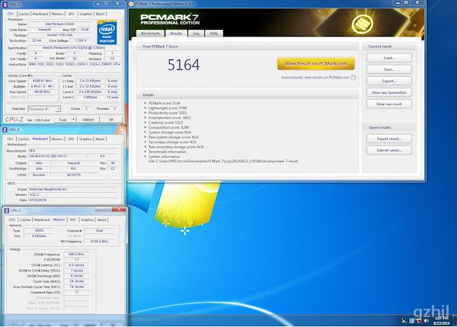Open the Tools dropdown arrow in CPU-Z
457x327 pixels.
pyautogui.click(x=73, y=120)
